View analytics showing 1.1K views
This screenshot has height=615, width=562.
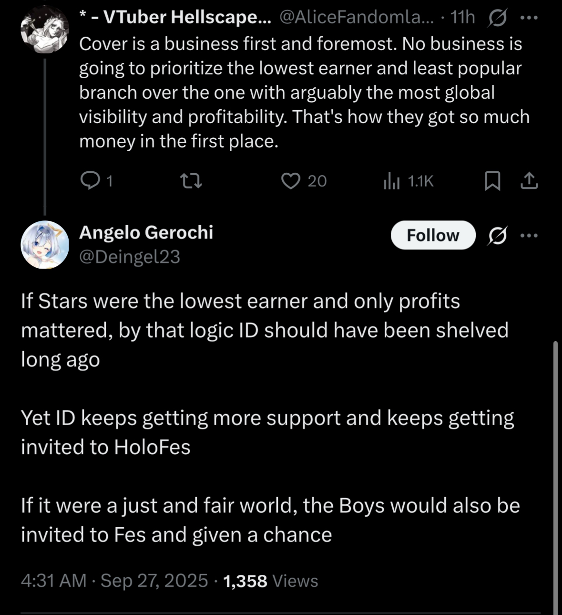[392, 181]
